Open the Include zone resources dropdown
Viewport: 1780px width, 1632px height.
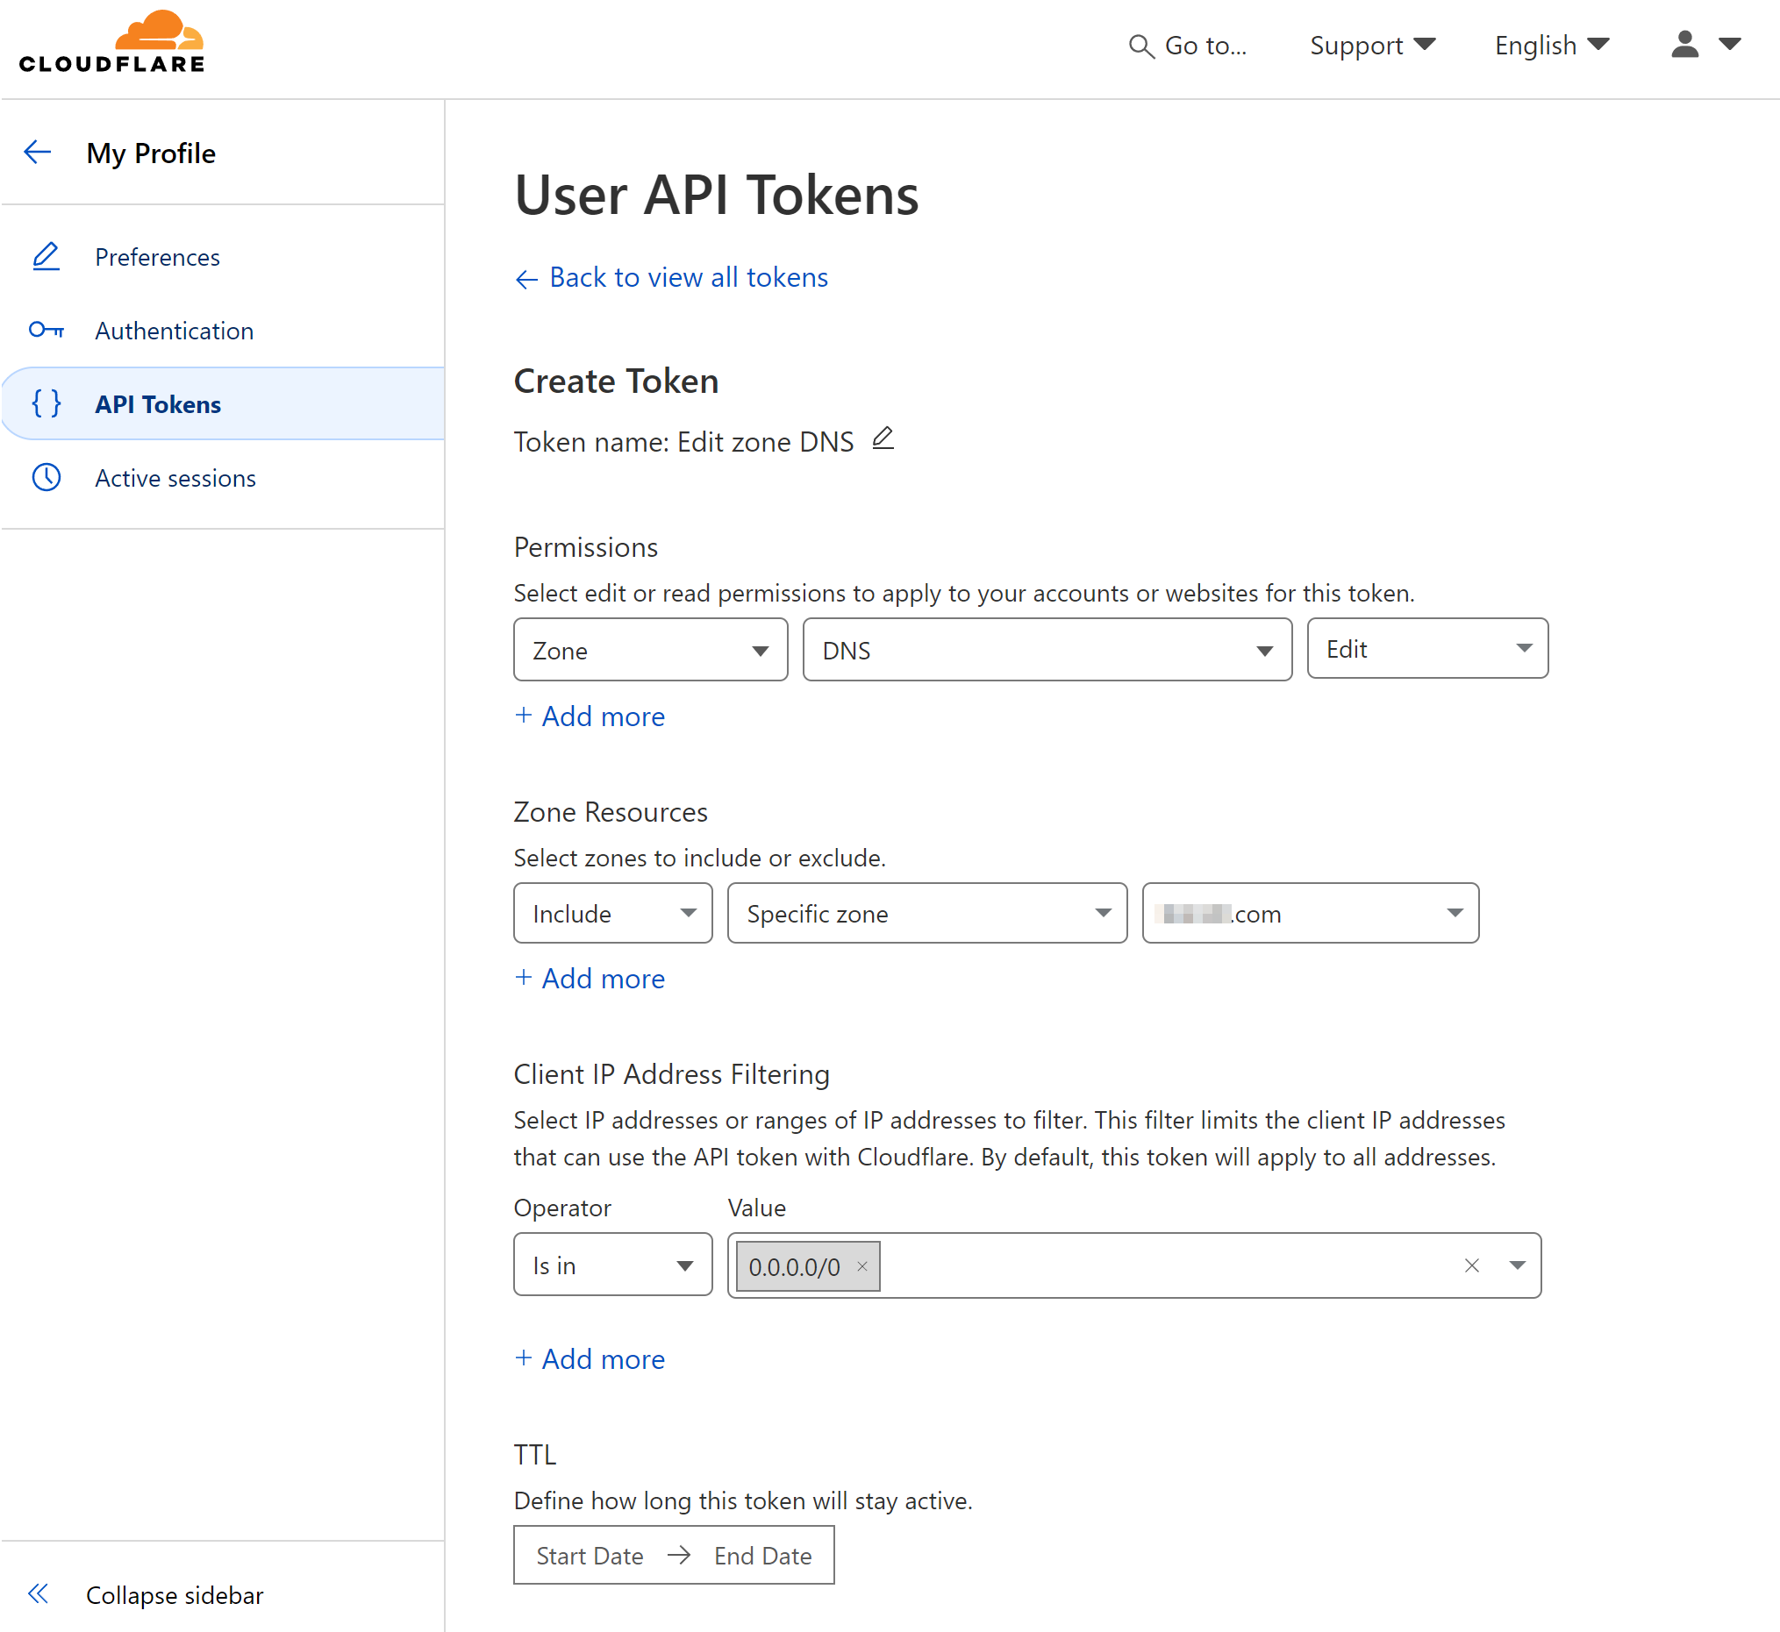click(x=612, y=913)
